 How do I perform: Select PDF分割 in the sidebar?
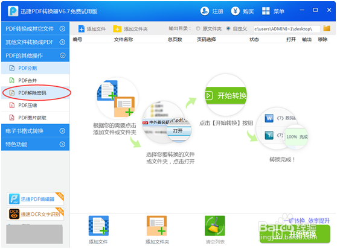point(35,68)
